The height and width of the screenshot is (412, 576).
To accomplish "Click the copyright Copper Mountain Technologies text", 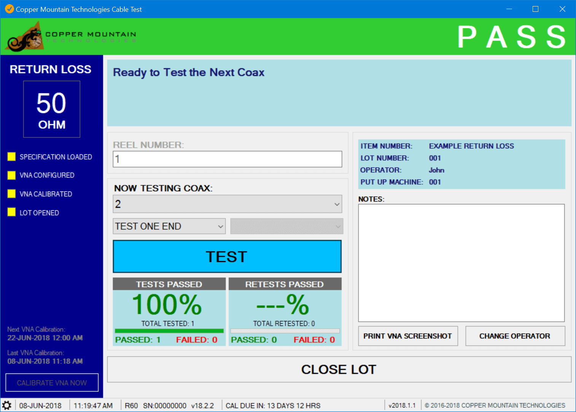I will [x=495, y=406].
